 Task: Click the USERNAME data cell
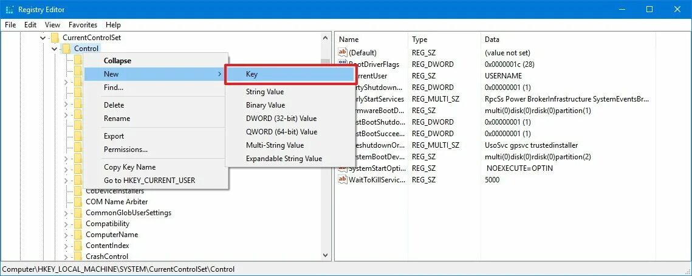click(x=503, y=75)
